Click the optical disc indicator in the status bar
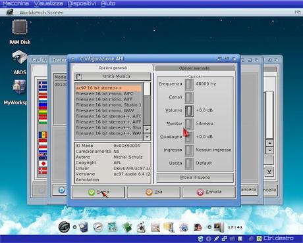This screenshot has width=303, height=243. point(209,238)
